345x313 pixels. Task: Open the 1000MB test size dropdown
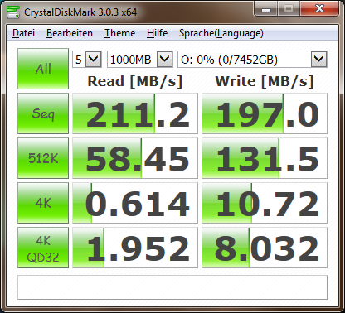pos(140,59)
